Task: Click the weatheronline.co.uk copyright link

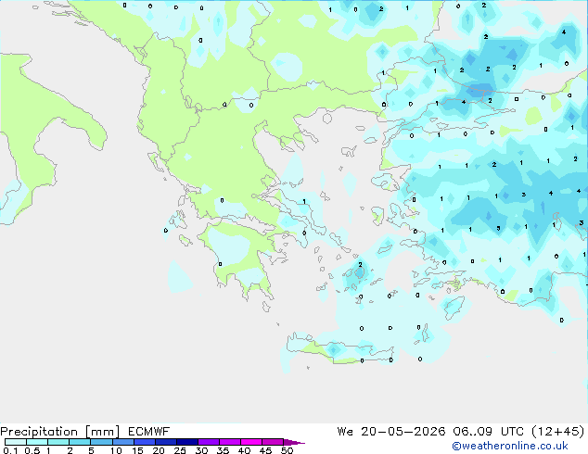Action: (510, 446)
